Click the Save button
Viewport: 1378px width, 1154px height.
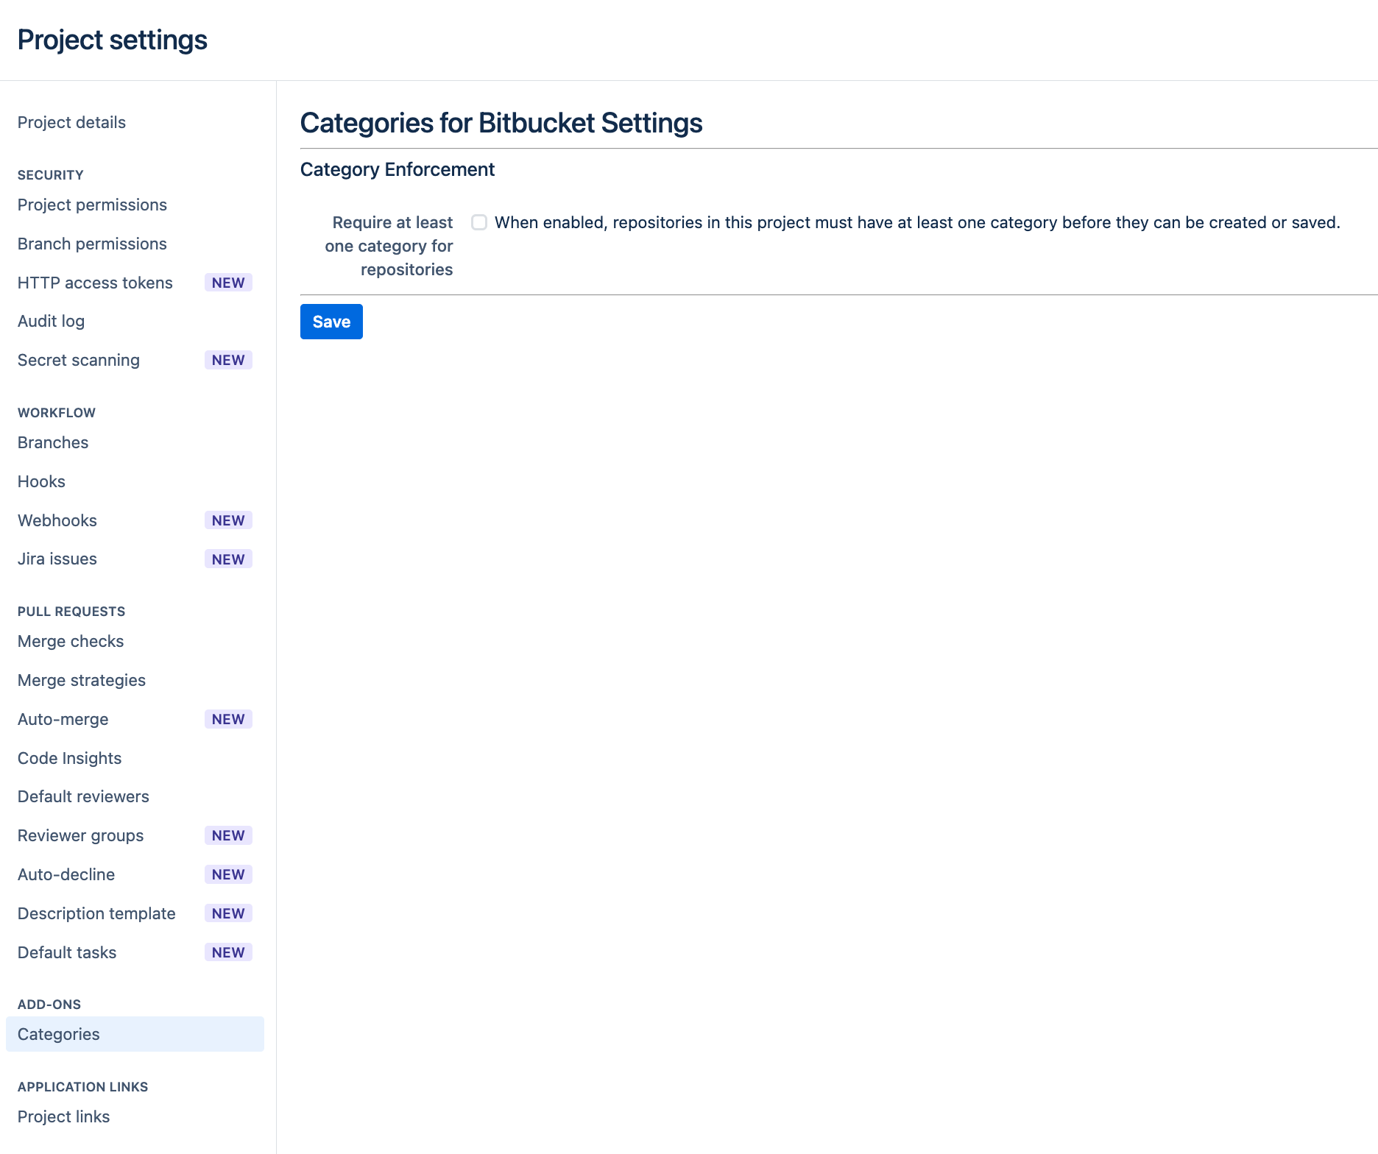tap(331, 322)
